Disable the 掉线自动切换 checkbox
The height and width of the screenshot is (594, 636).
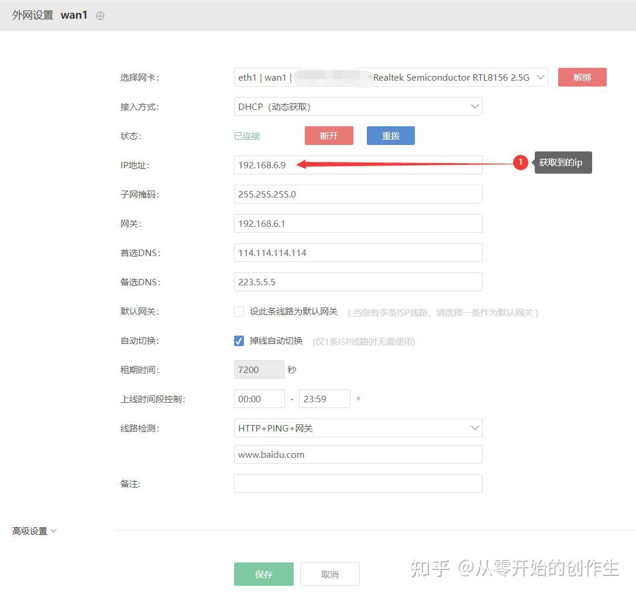pyautogui.click(x=239, y=341)
